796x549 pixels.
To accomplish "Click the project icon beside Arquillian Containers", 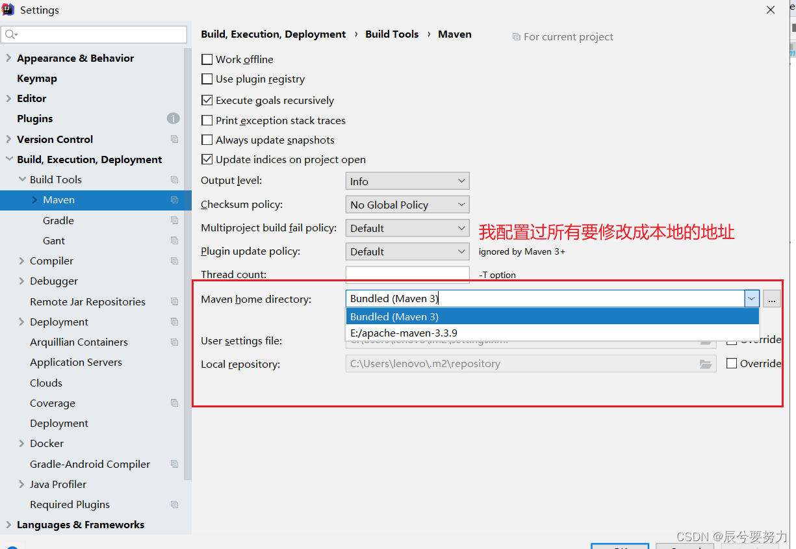I will (174, 342).
